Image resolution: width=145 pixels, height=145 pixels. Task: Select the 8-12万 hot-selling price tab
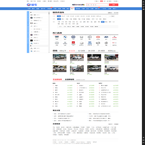pyautogui.click(x=72, y=51)
